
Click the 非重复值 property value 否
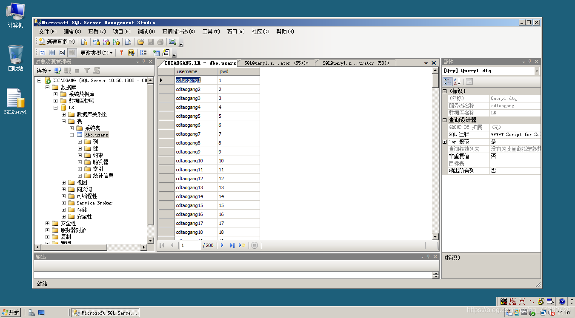[x=515, y=156]
